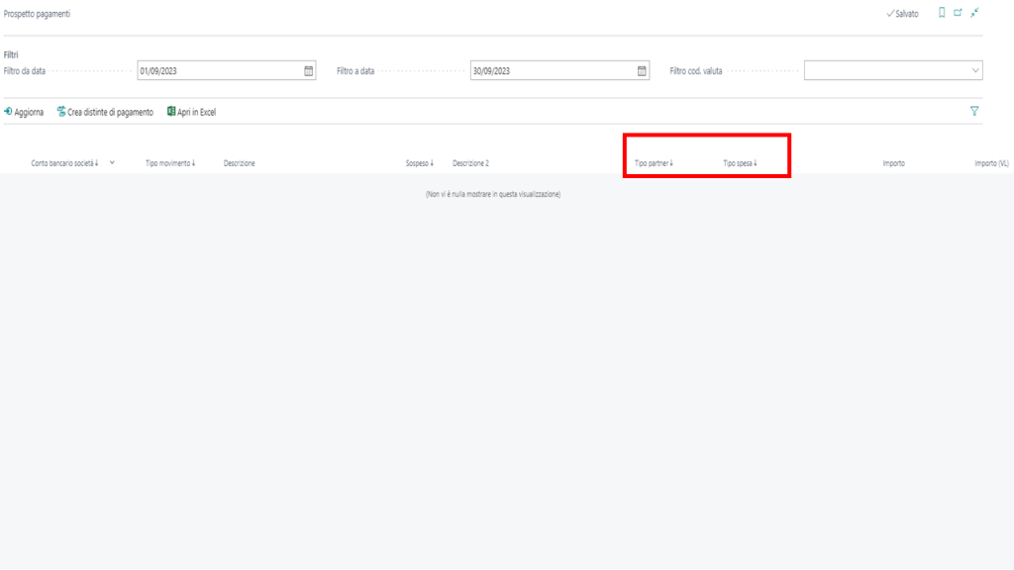Click Crea distinte di pagamento
Image resolution: width=1014 pixels, height=570 pixels.
click(x=105, y=112)
